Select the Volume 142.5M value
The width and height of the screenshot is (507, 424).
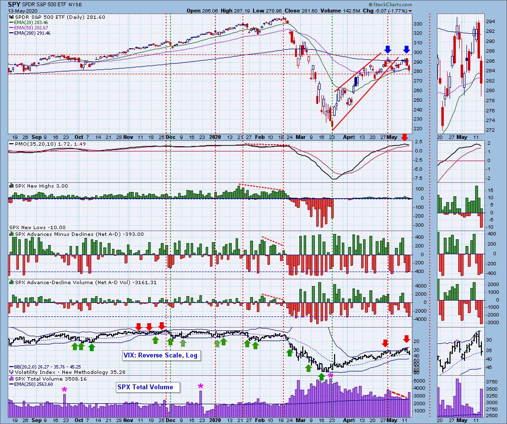pos(340,11)
